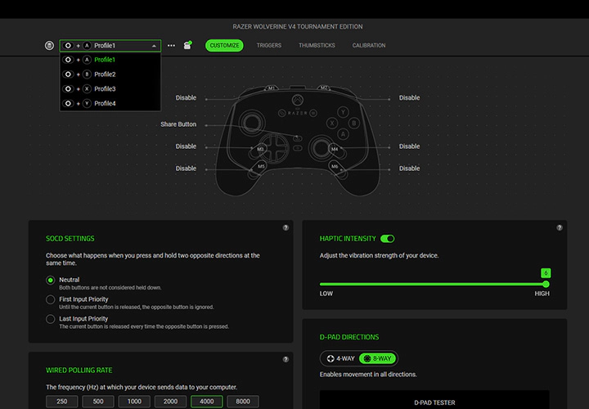Select Last Input Priority radio button
This screenshot has width=589, height=409.
(x=51, y=319)
